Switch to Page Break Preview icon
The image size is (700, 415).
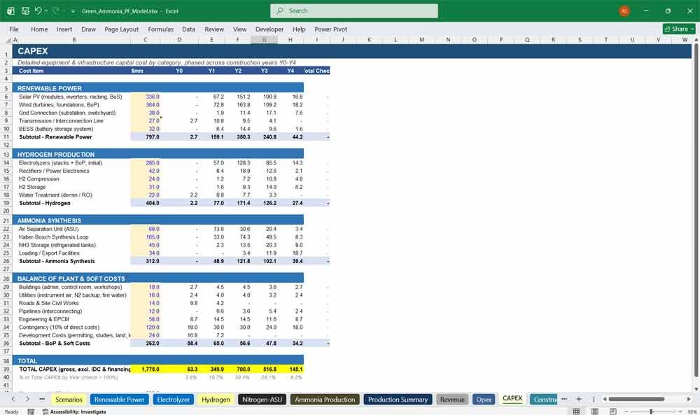coord(613,412)
